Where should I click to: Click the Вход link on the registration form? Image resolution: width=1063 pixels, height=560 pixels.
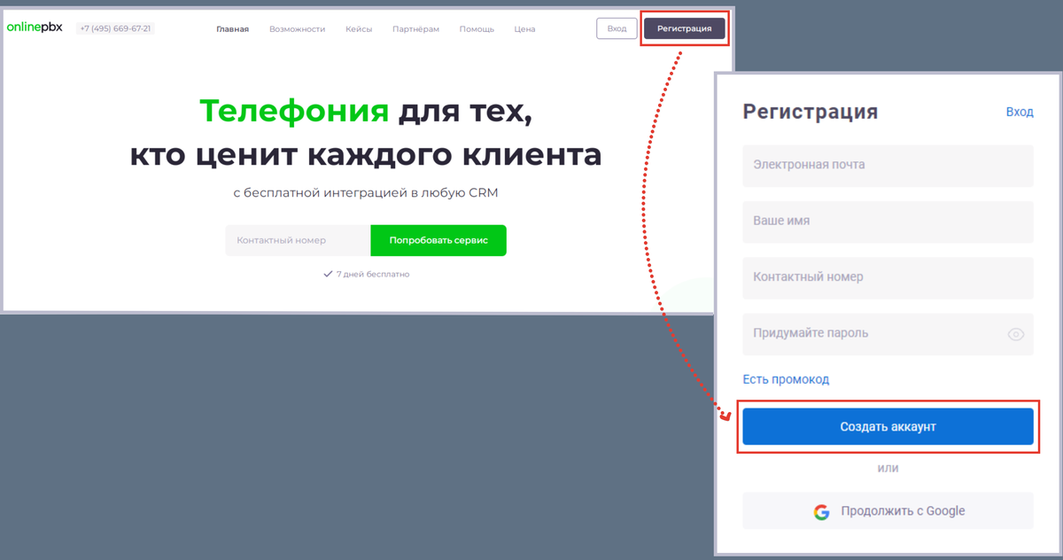(x=1020, y=112)
